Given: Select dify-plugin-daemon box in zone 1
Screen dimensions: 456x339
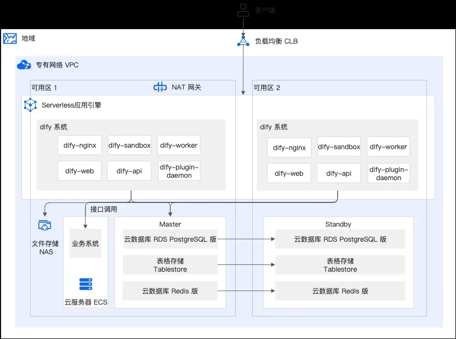Looking at the screenshot, I should pyautogui.click(x=179, y=171).
